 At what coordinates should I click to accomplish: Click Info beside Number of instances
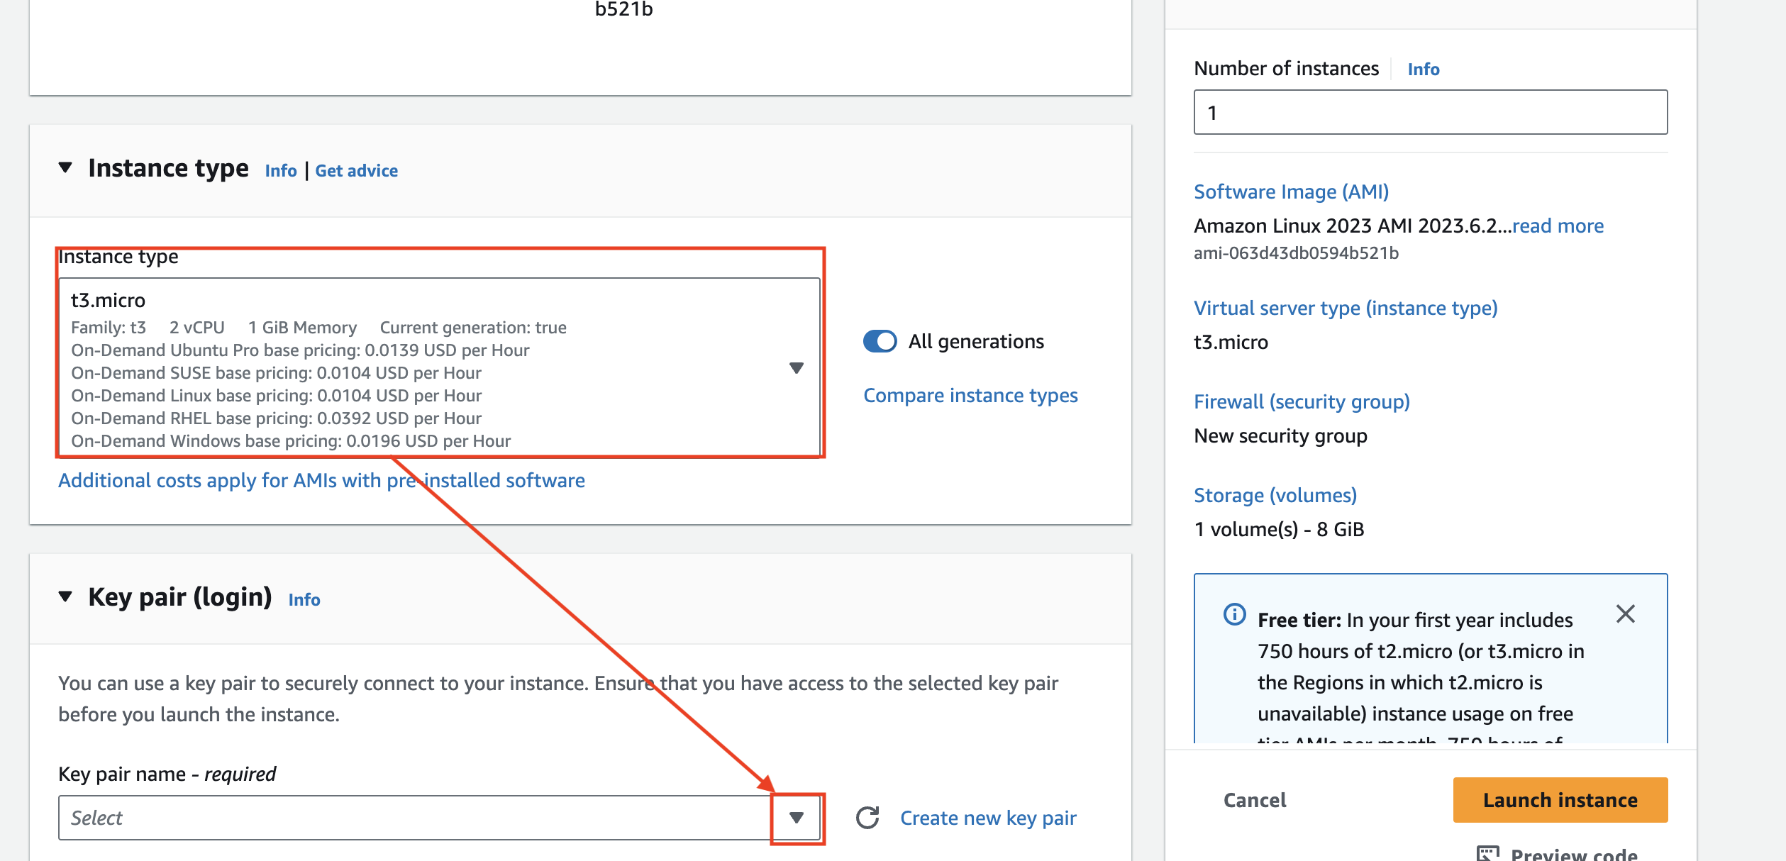[x=1423, y=70]
